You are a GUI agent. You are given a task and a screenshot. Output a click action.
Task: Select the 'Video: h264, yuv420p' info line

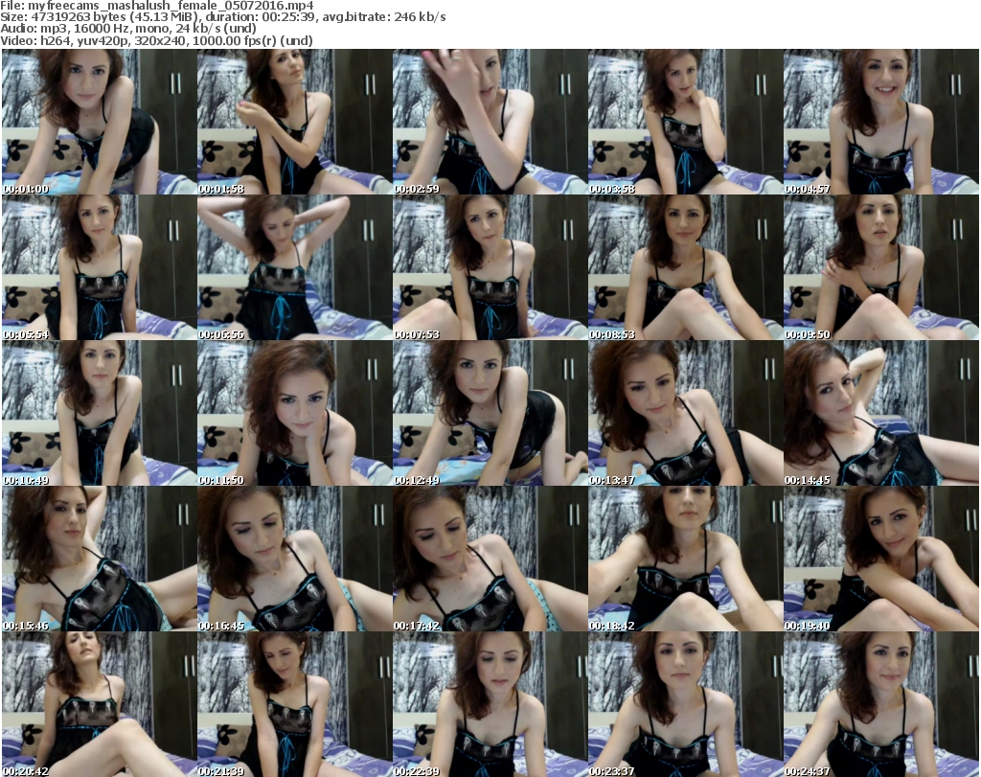tap(156, 41)
